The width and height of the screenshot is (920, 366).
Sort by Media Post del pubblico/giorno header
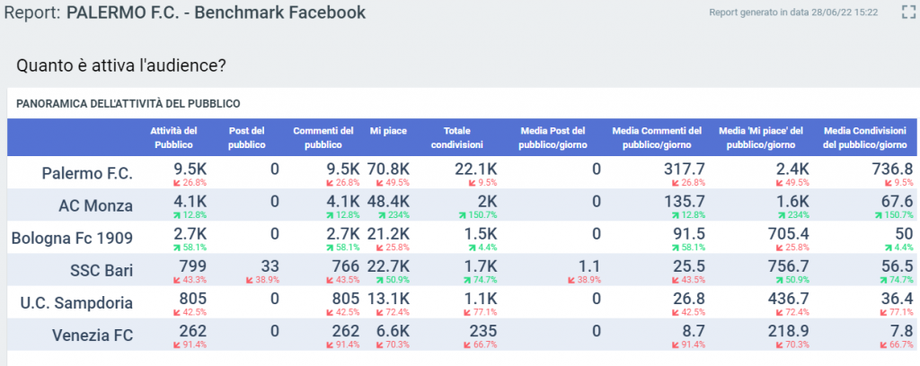pos(552,137)
